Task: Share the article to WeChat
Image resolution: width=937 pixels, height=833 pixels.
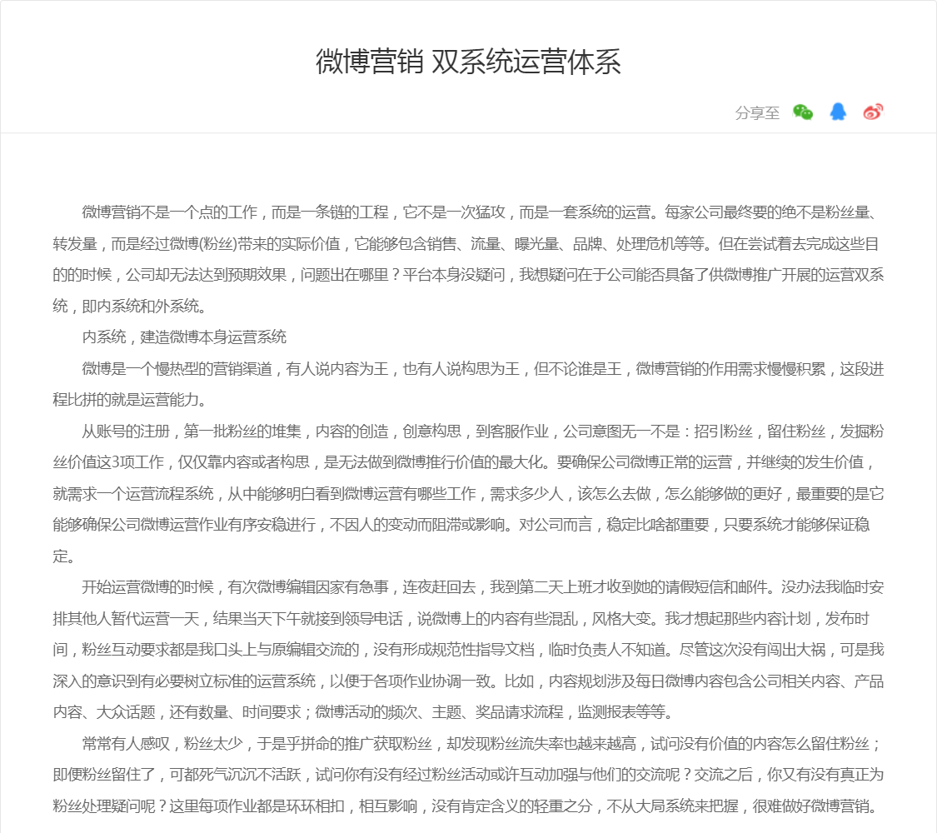Action: [x=803, y=112]
